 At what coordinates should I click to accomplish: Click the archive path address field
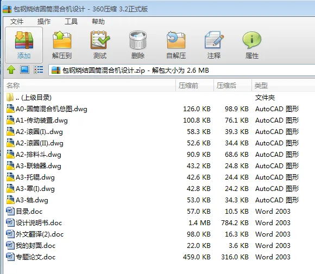(181, 70)
